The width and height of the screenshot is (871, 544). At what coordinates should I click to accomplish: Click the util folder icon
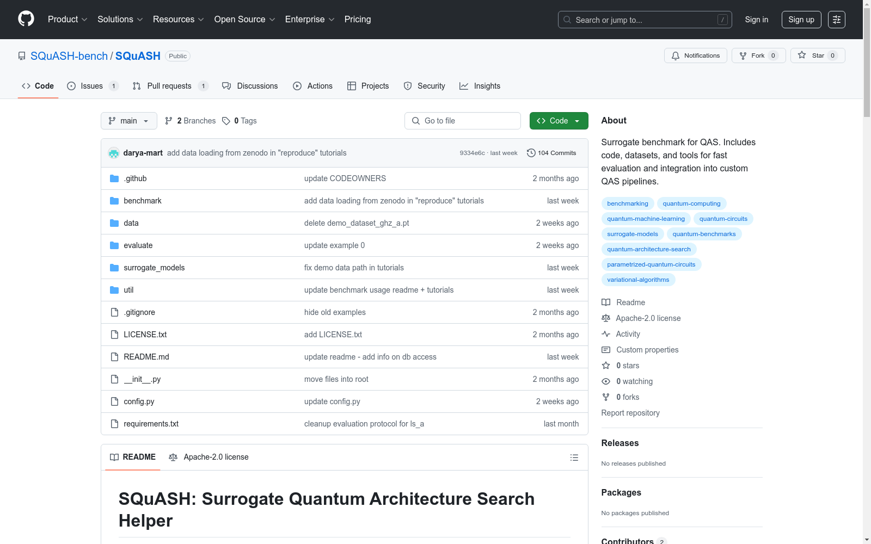[x=114, y=290]
